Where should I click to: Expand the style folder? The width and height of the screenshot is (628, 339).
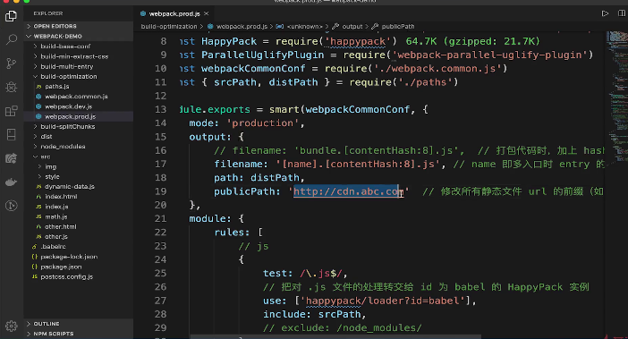click(52, 176)
